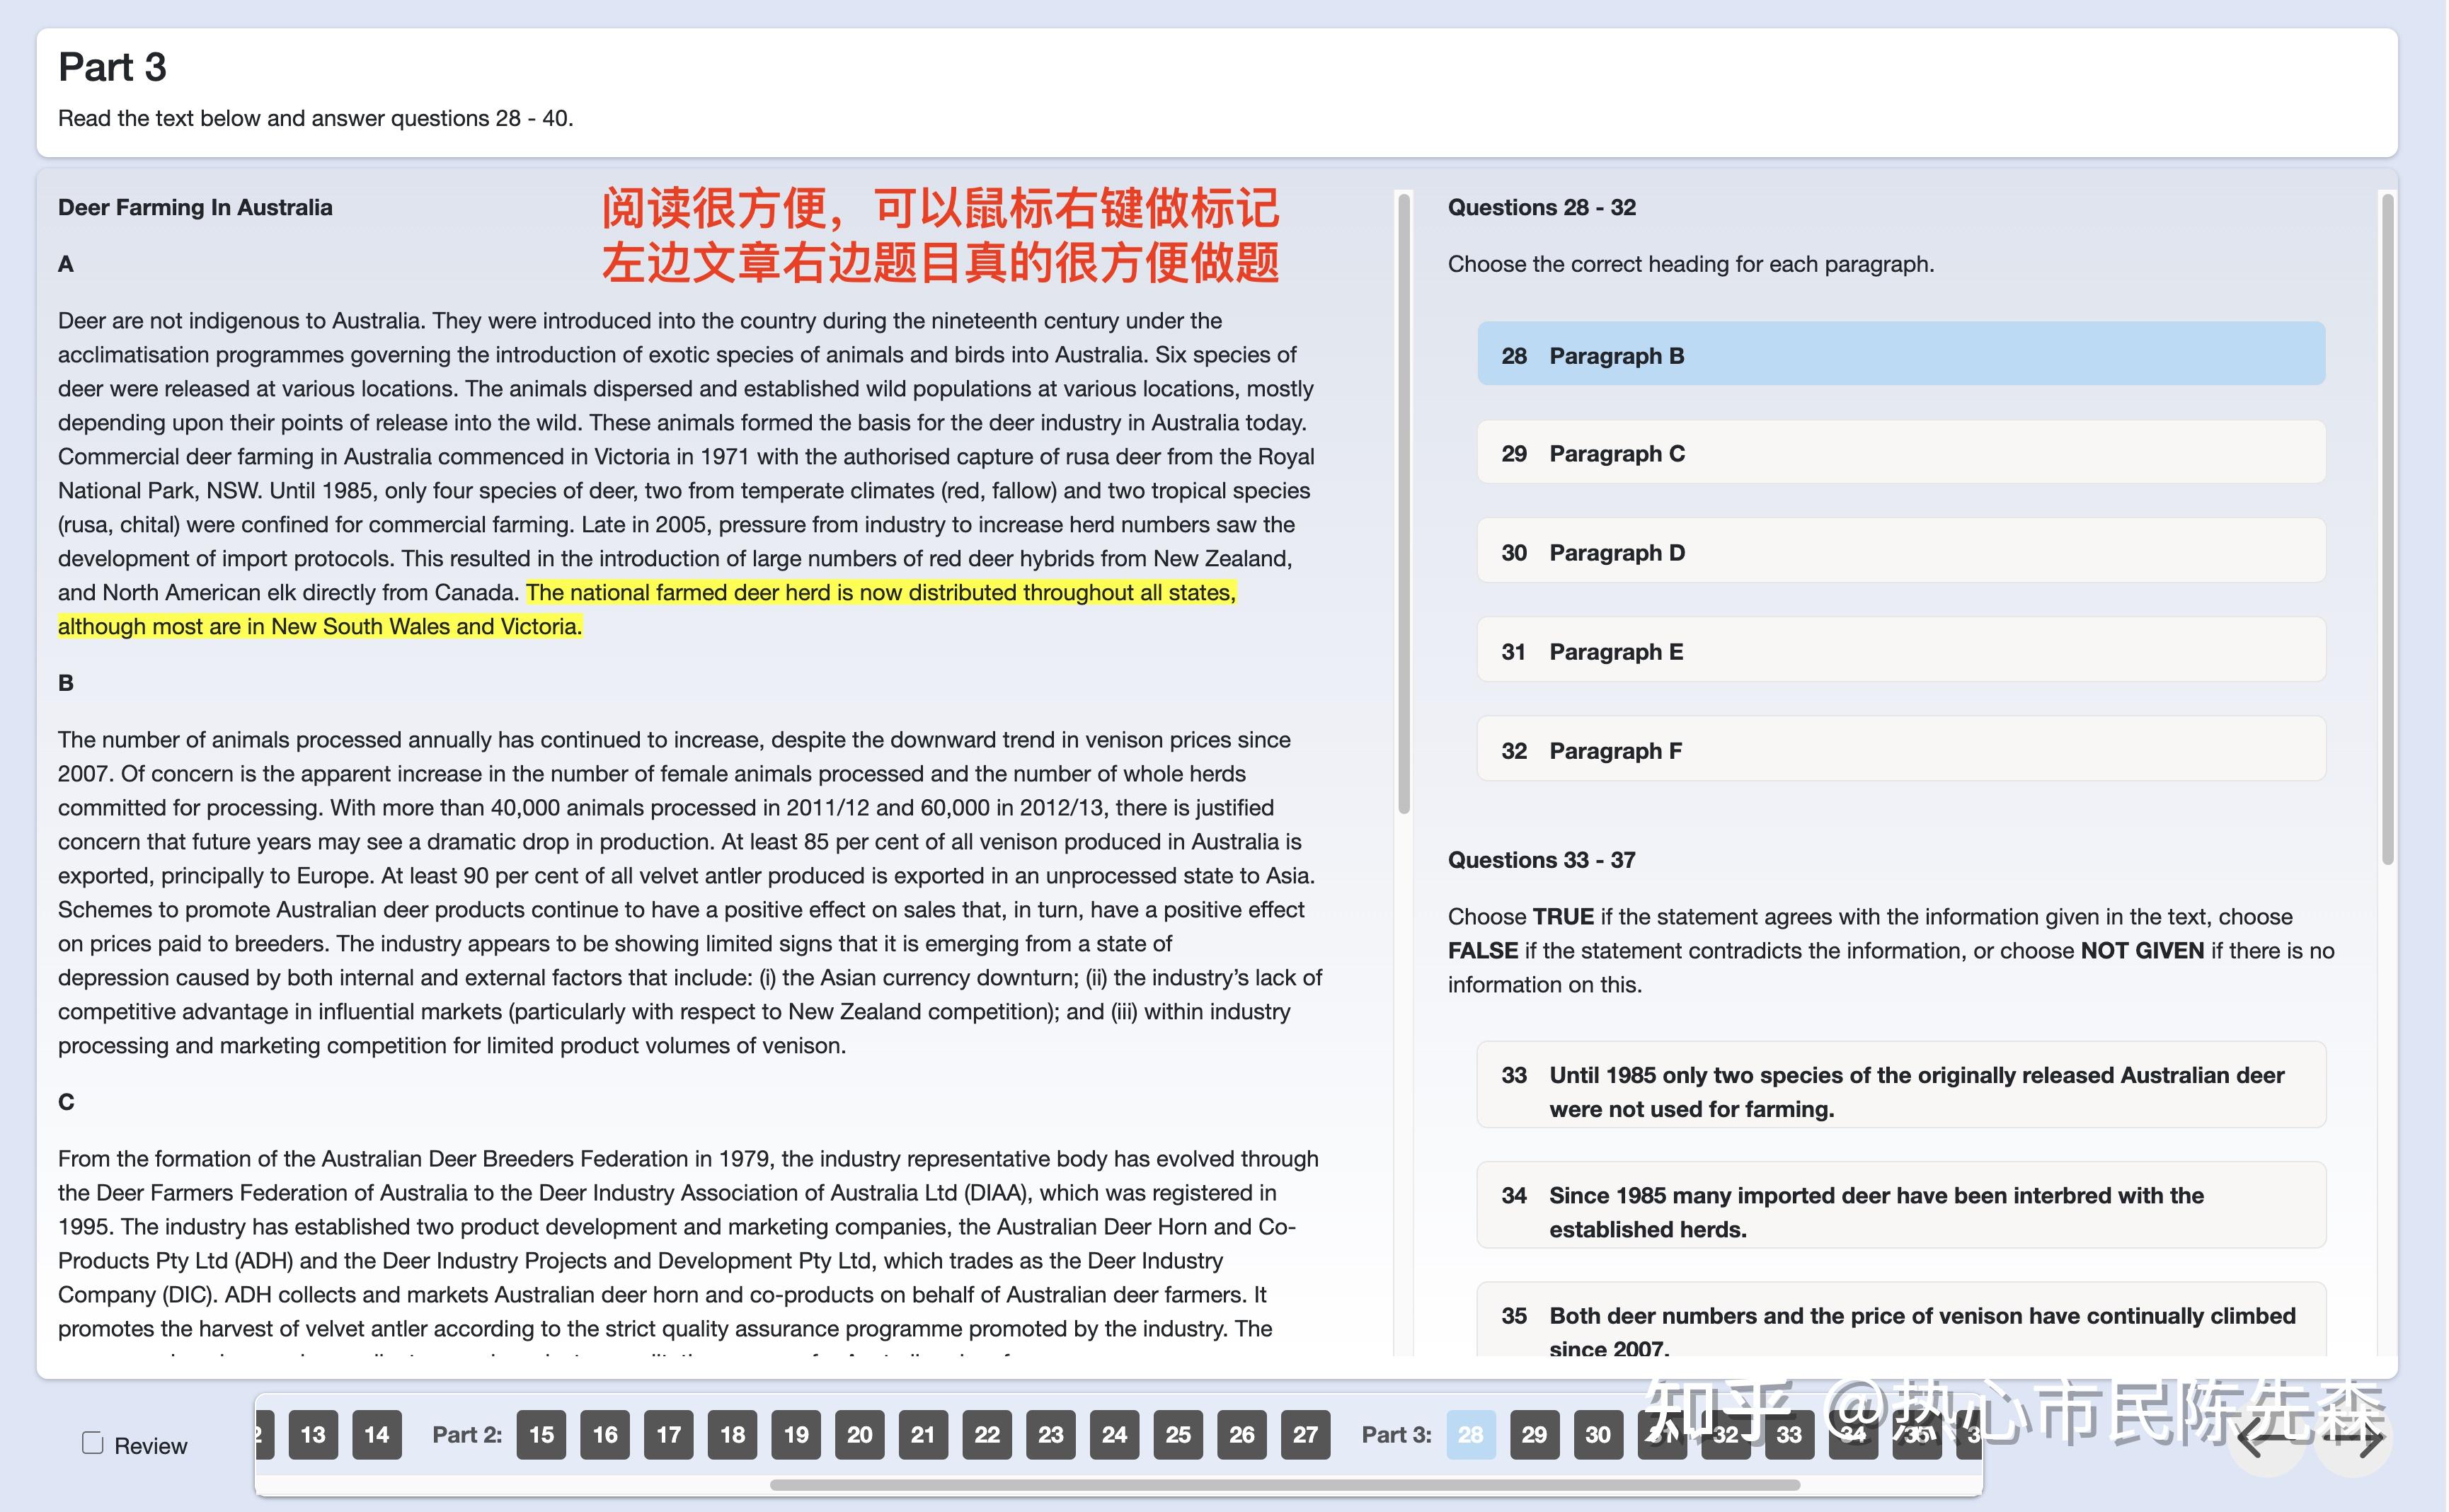This screenshot has height=1512, width=2449.
Task: Click the 'Questions 28 - 32' heading
Action: (1542, 207)
